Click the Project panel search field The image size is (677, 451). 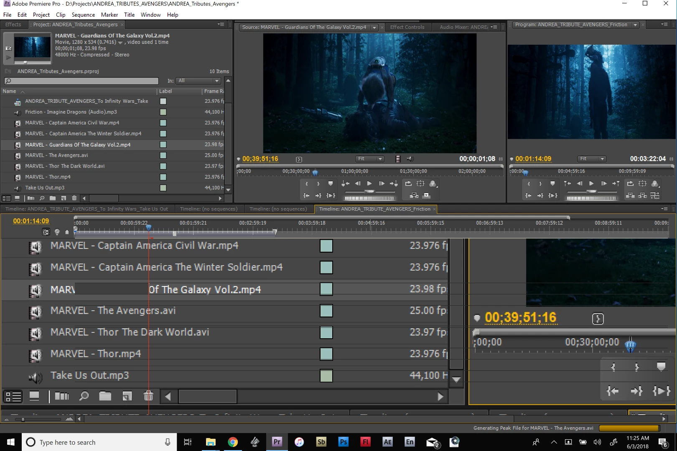[x=81, y=81]
